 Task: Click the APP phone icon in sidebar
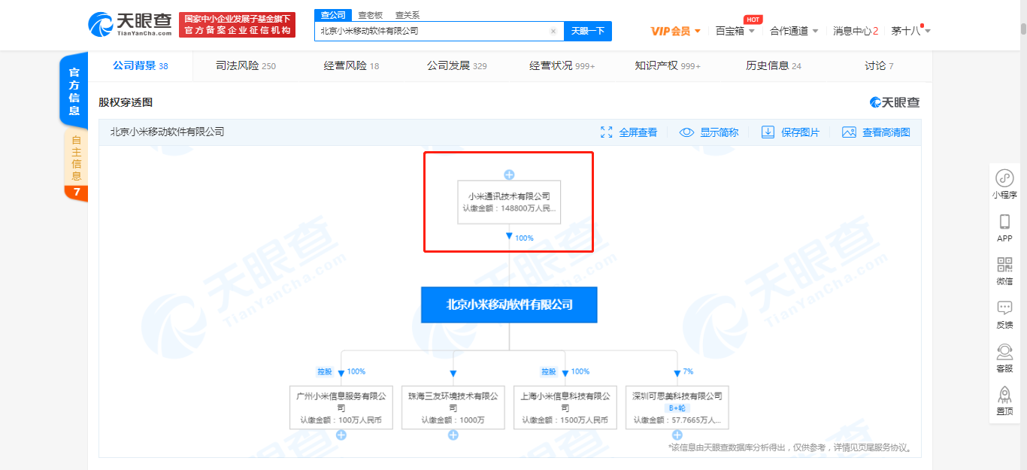point(1004,222)
